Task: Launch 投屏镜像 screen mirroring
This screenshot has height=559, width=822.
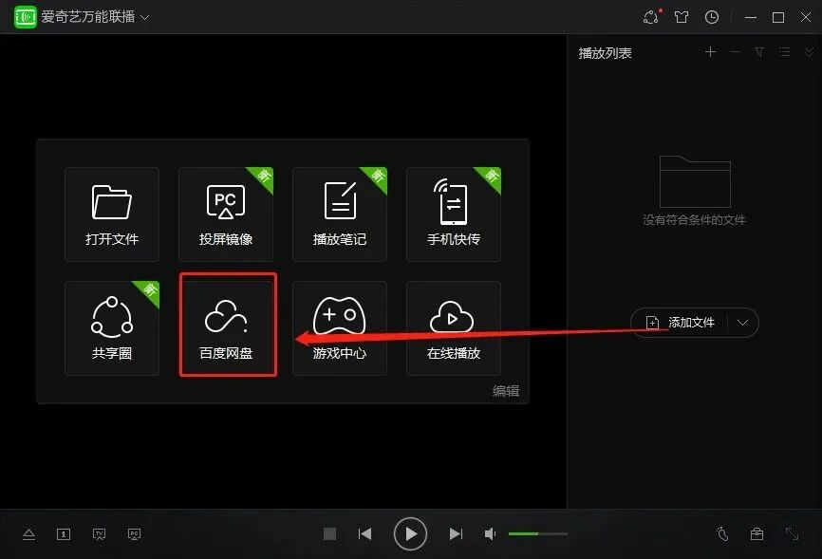Action: point(225,214)
